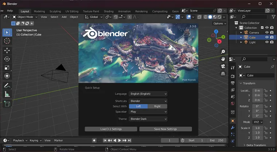
Task: Open the Render properties tab
Action: (233, 76)
